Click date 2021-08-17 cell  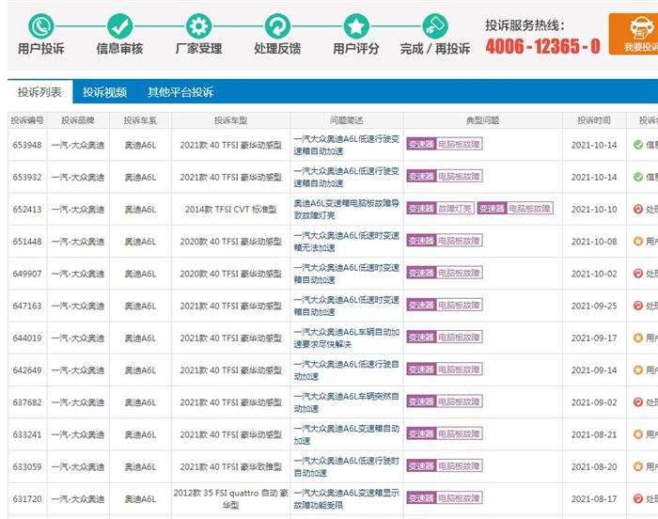pyautogui.click(x=594, y=499)
